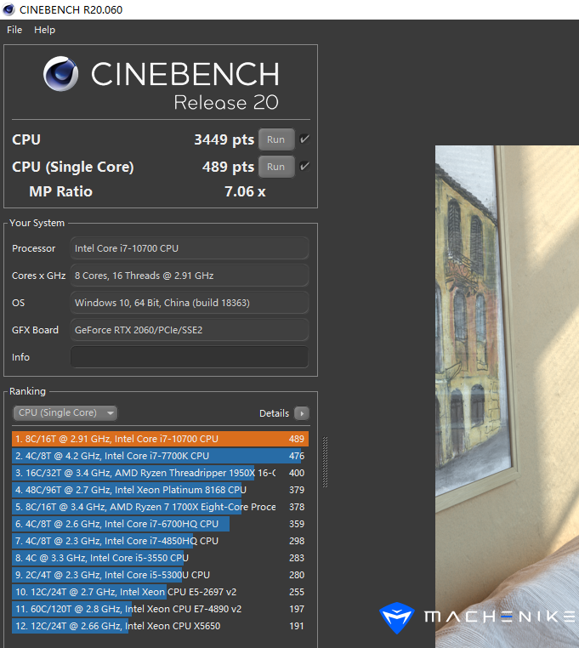Select ranking row 4 Xeon Platinum 8168

point(161,490)
